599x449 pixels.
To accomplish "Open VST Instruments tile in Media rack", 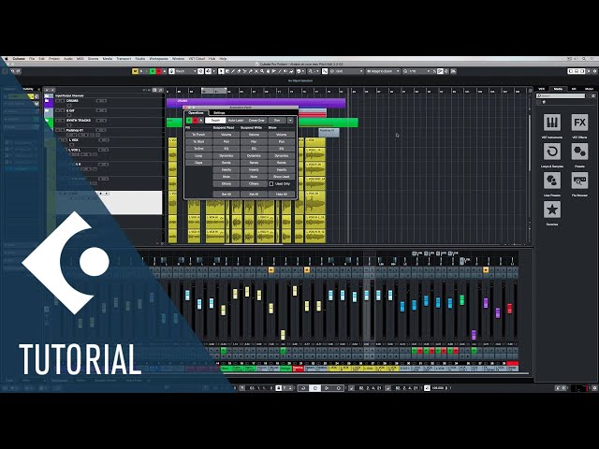I will point(552,123).
